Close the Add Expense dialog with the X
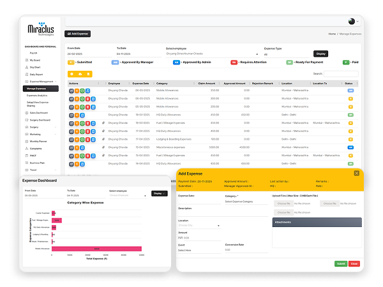The height and width of the screenshot is (287, 383). coord(356,173)
